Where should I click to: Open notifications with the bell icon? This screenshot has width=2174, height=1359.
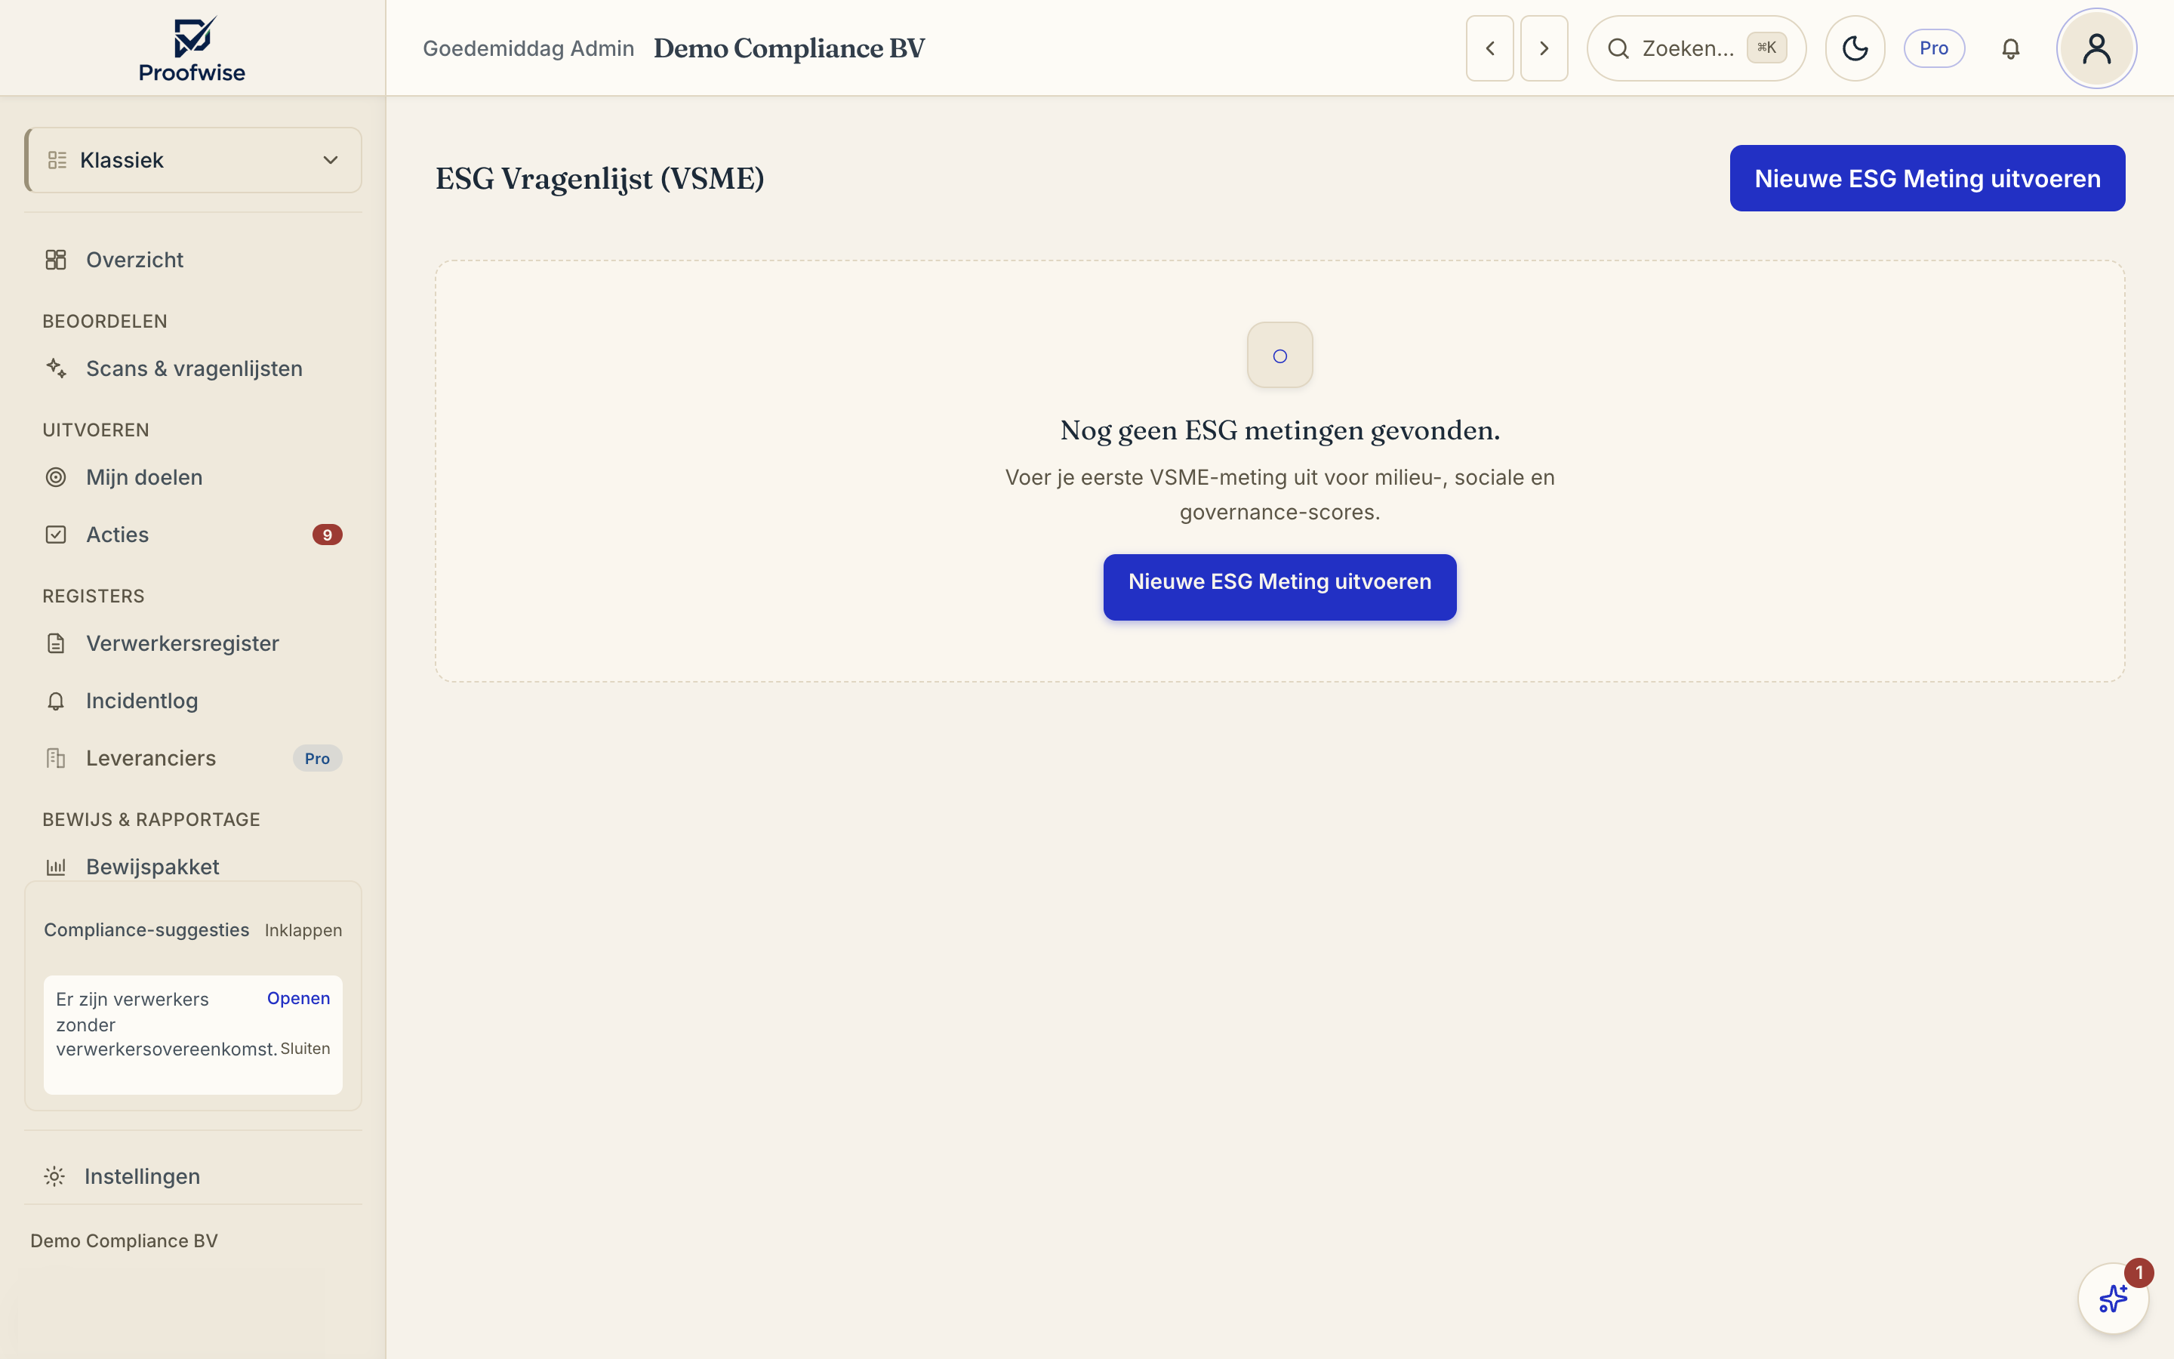coord(2010,48)
